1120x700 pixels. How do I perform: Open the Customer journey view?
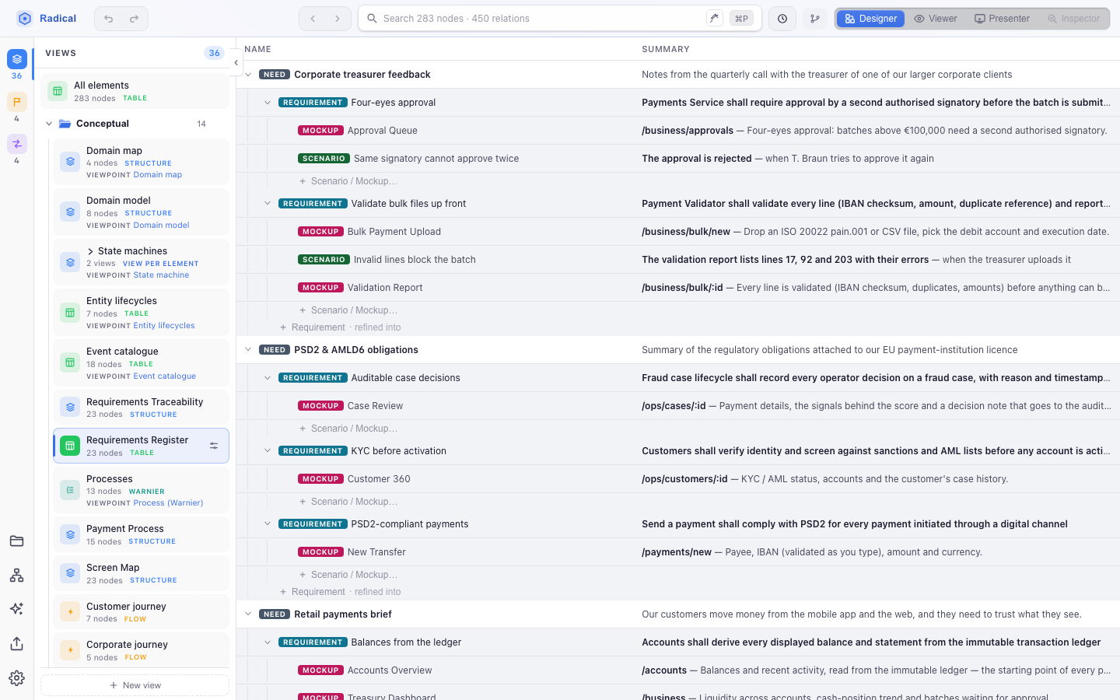141,612
